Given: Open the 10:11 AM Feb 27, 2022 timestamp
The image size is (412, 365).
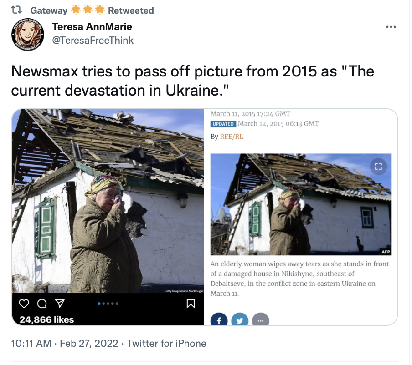Looking at the screenshot, I should [65, 343].
